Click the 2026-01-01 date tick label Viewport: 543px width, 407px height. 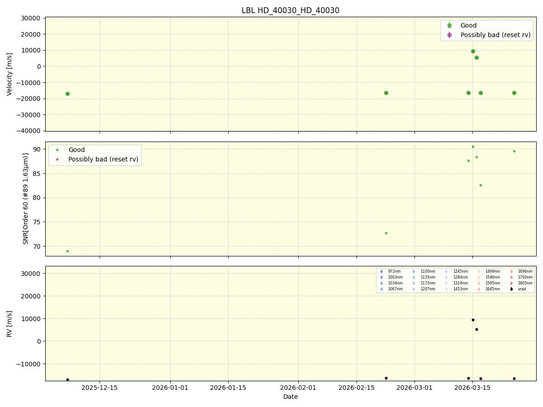click(170, 388)
